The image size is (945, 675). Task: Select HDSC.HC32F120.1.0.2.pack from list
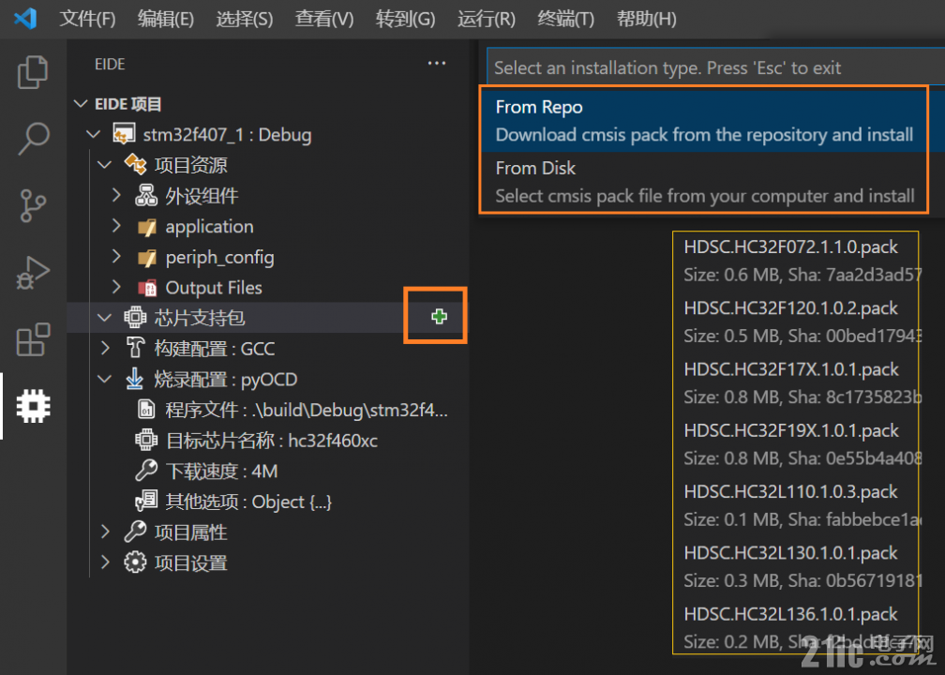[796, 322]
